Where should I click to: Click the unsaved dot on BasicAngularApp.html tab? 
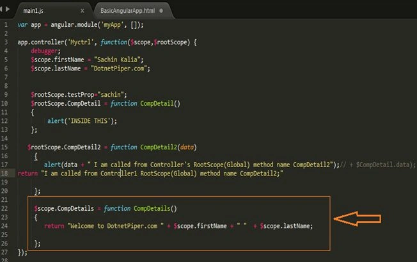pyautogui.click(x=161, y=11)
